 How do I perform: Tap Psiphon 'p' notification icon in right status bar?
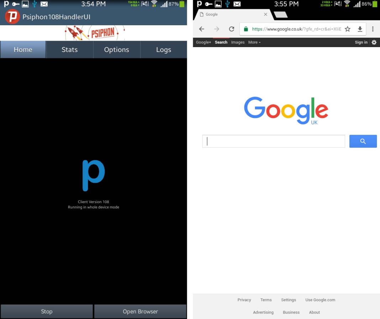[199, 4]
